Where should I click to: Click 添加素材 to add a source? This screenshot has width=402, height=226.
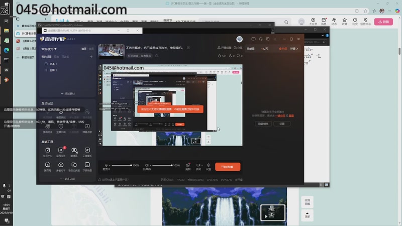(68, 93)
